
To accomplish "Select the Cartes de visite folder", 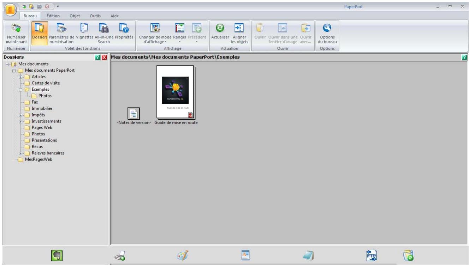I will 46,83.
